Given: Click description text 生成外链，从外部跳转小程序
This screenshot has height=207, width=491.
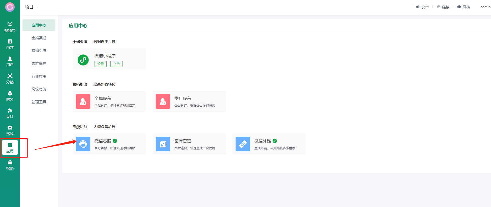Looking at the screenshot, I should click(x=275, y=148).
